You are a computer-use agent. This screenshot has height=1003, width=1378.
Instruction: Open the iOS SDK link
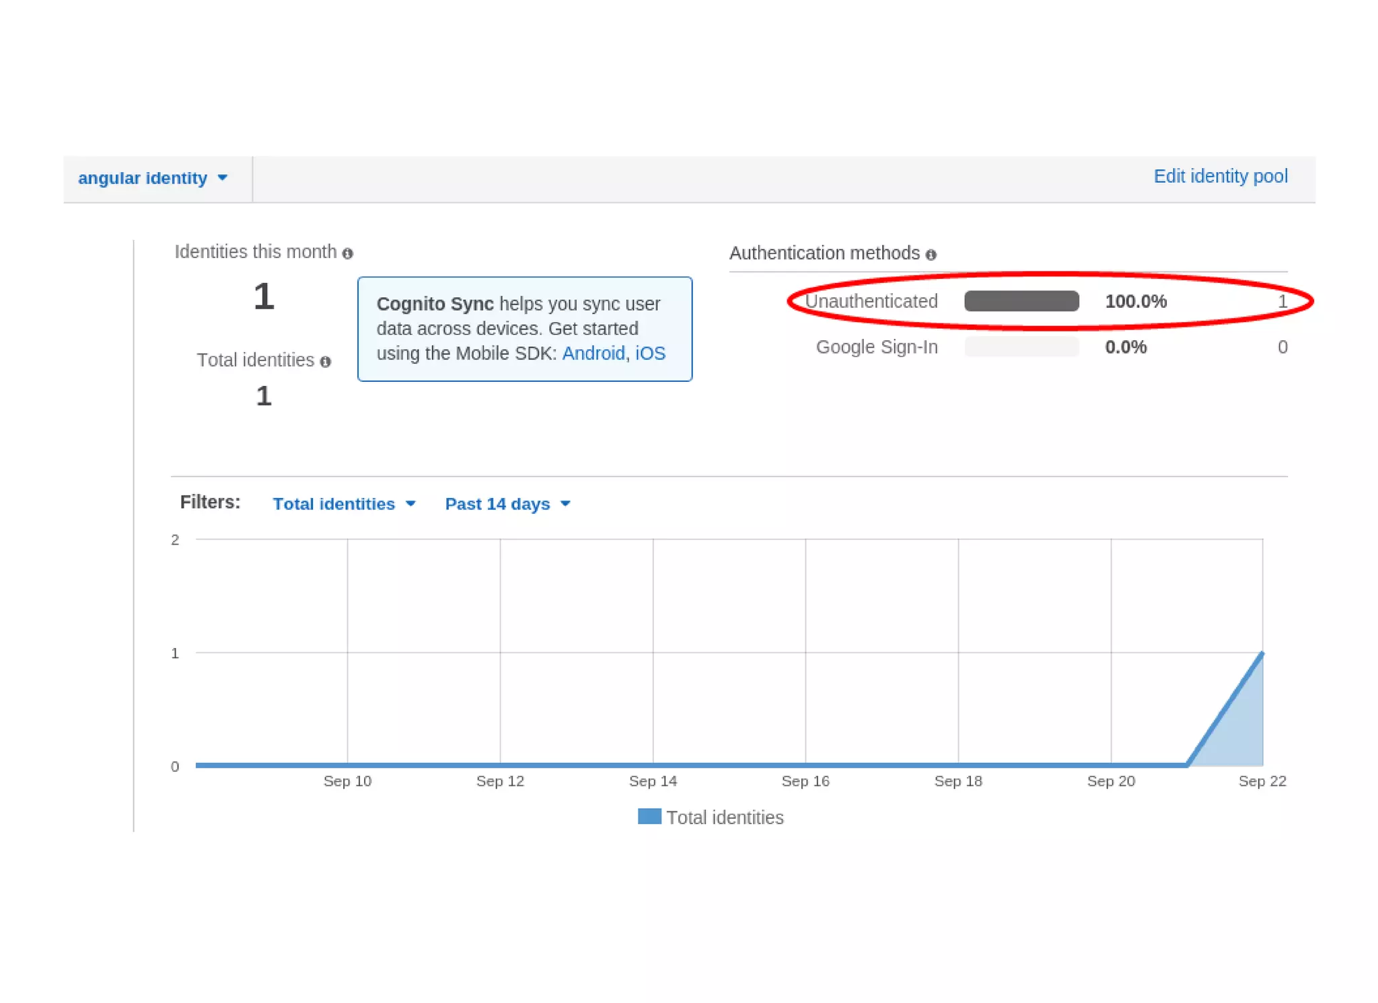pyautogui.click(x=650, y=354)
